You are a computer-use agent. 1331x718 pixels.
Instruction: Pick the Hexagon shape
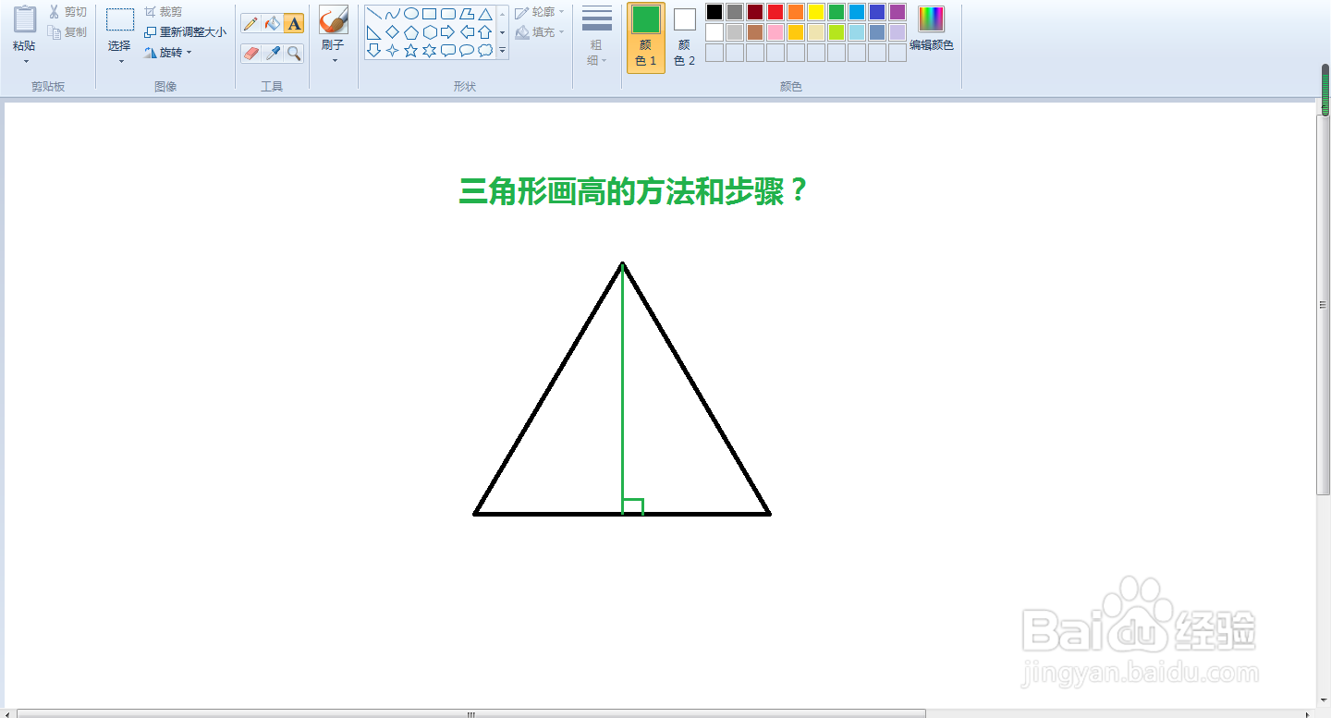point(429,32)
